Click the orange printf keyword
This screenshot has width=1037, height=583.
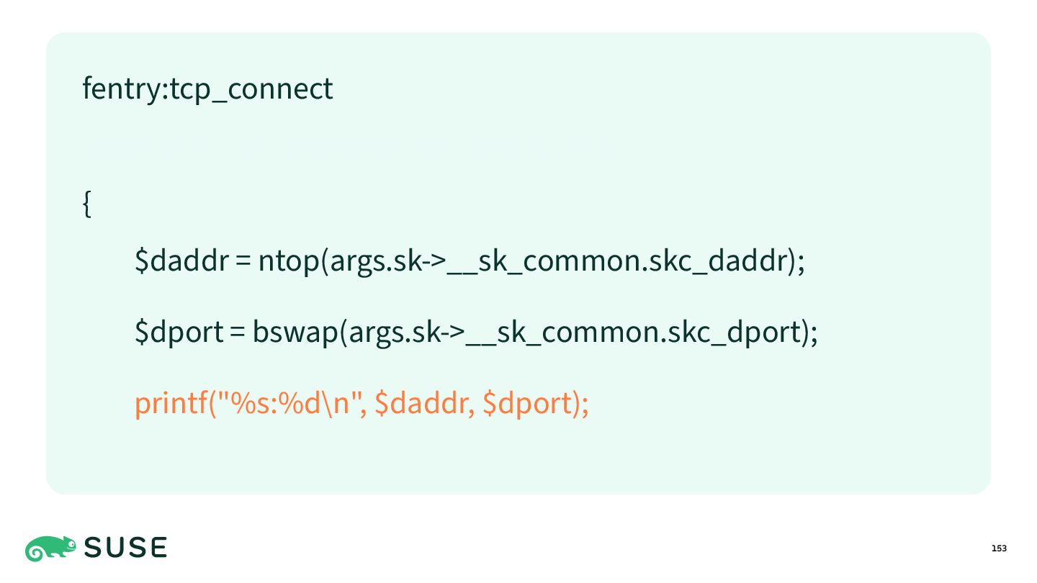point(171,403)
